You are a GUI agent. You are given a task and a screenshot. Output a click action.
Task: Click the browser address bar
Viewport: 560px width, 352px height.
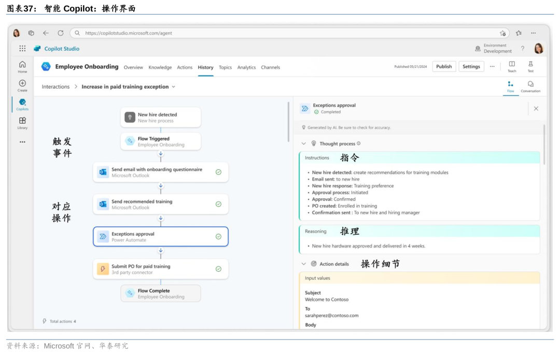(x=285, y=33)
